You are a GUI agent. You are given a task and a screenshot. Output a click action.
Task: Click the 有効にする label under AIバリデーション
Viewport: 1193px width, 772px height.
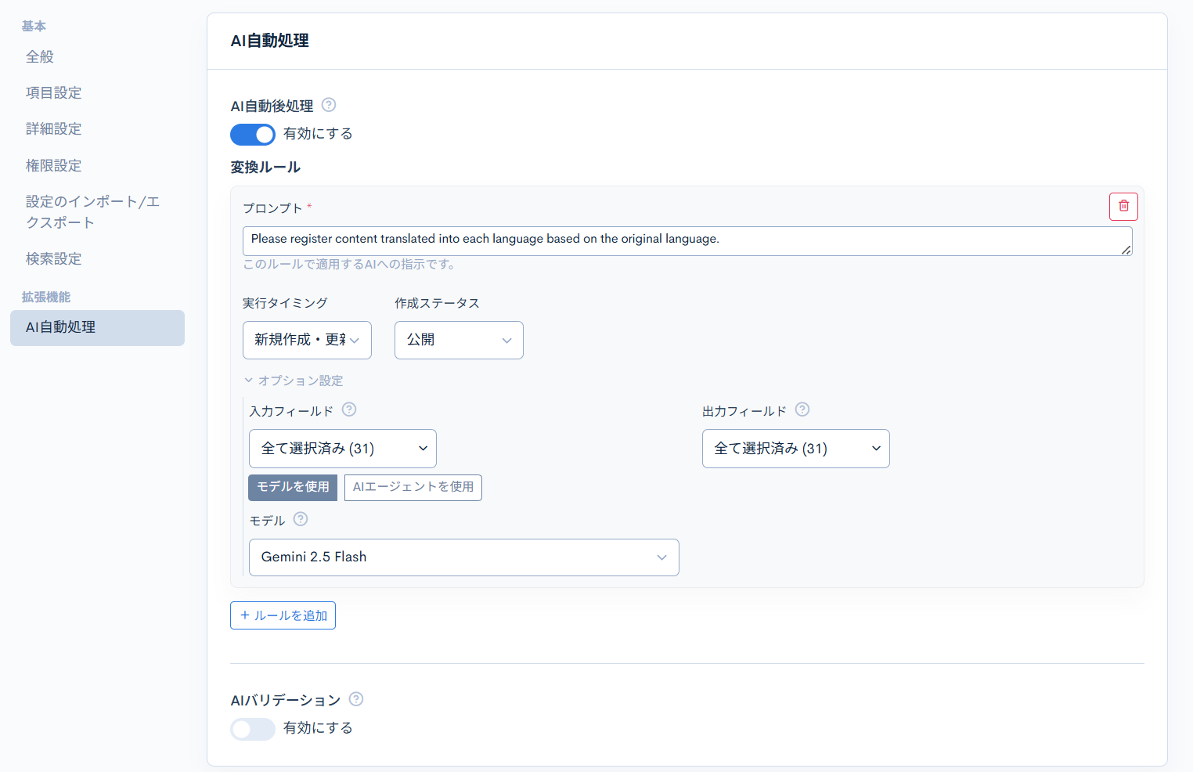pyautogui.click(x=318, y=728)
